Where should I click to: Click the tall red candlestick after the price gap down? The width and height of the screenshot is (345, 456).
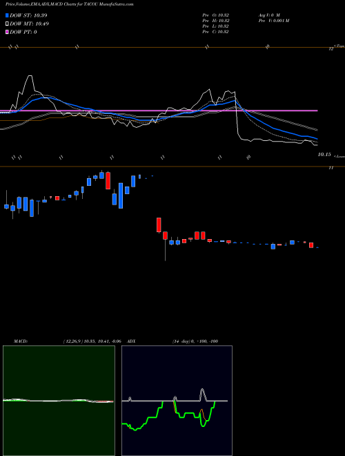coord(159,225)
